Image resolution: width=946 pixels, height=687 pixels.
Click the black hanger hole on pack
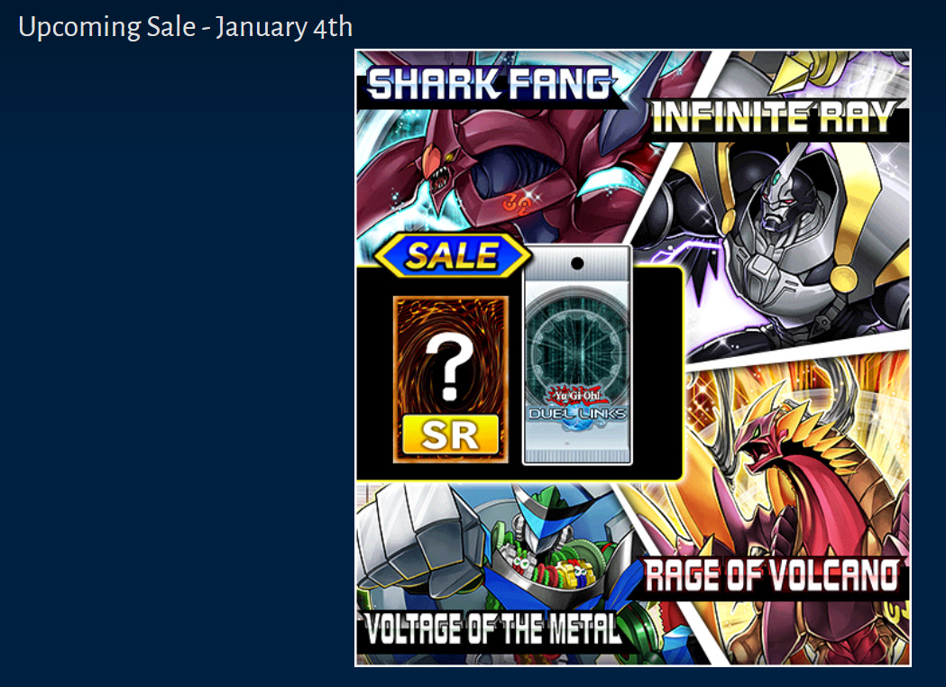coord(577,263)
